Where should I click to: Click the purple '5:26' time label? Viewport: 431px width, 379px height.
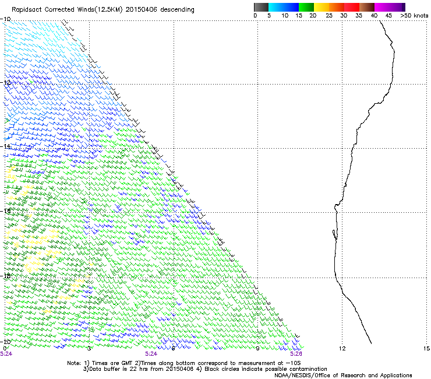(296, 354)
